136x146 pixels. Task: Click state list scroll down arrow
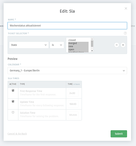[92, 51]
